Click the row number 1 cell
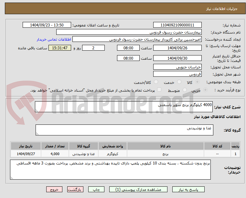246x198 pixels. tap(235, 154)
